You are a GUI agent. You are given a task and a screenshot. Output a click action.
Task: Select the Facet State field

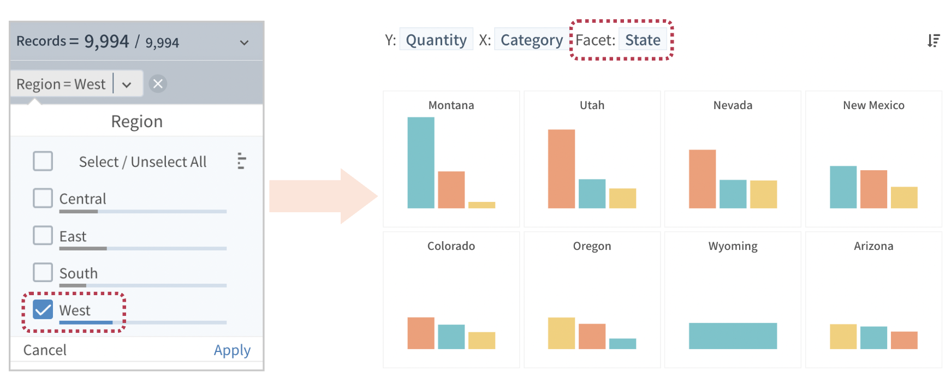coord(643,40)
